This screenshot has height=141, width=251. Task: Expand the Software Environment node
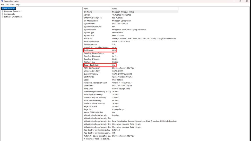[x=3, y=17]
